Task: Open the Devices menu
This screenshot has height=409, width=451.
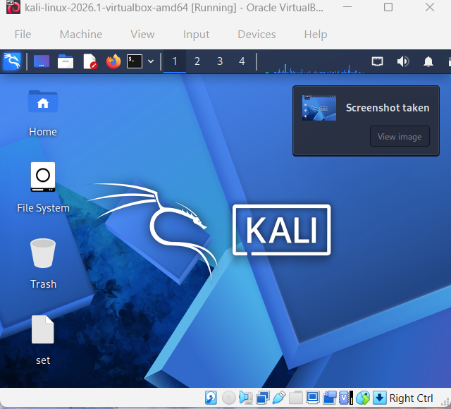Action: click(257, 35)
